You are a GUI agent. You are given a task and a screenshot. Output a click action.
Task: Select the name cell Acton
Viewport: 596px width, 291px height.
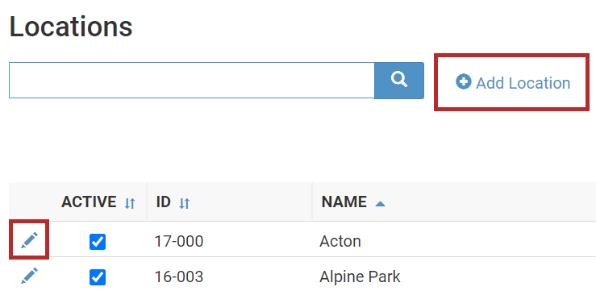[340, 241]
